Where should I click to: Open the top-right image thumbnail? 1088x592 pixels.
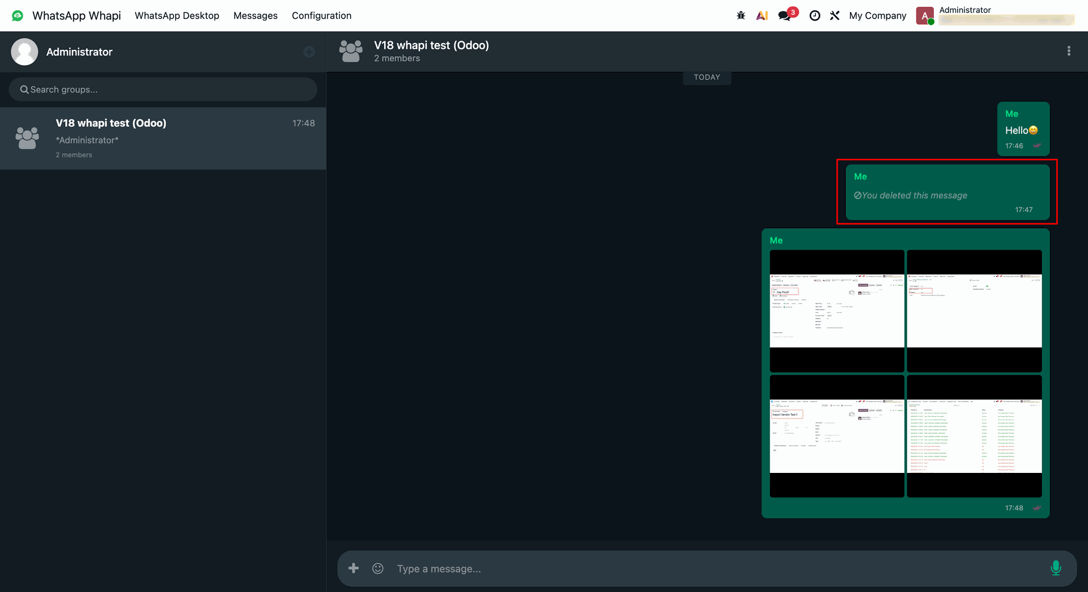pyautogui.click(x=974, y=311)
